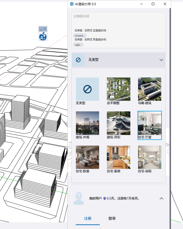Click the AI渲染大师 app logo in title bar
Screen dimensions: 183x229
click(x=72, y=4)
